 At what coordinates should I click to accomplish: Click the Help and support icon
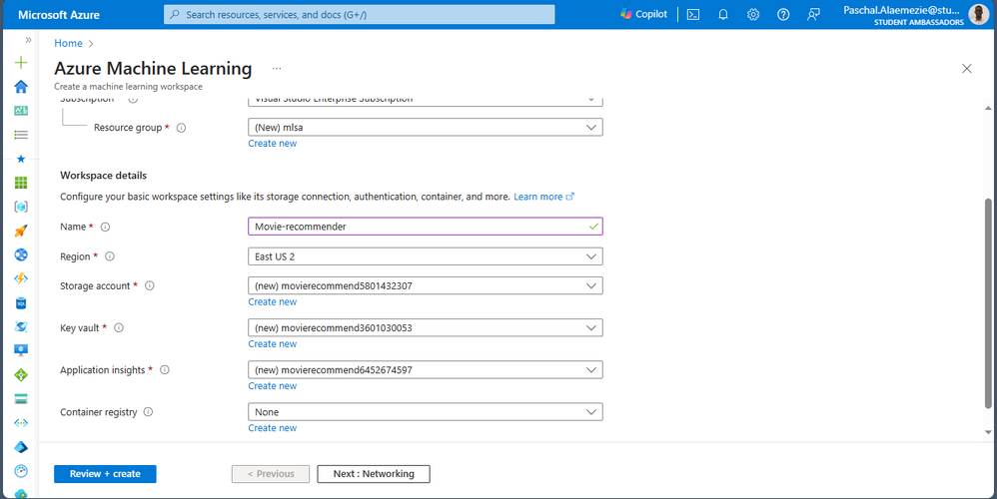pos(783,14)
